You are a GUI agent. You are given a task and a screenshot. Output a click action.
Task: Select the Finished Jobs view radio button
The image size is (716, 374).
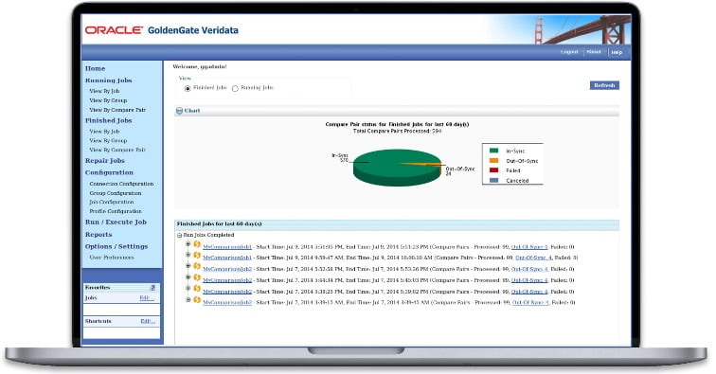188,88
